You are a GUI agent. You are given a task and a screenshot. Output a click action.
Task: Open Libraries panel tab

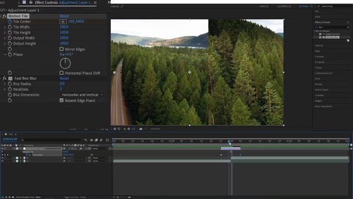click(x=319, y=45)
